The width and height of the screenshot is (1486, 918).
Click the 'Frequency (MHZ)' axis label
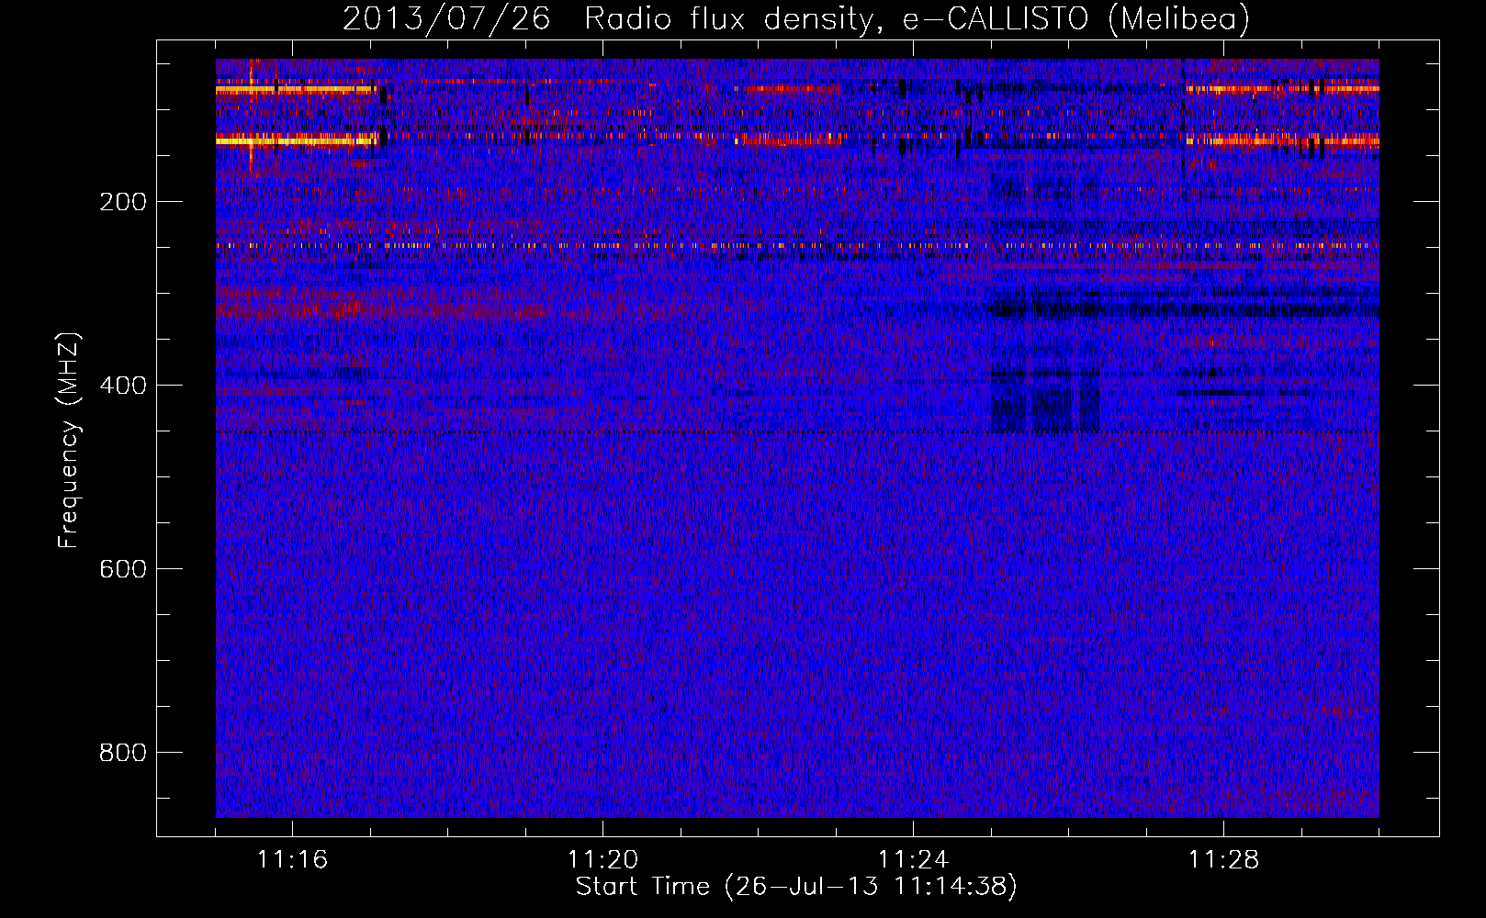[x=69, y=441]
